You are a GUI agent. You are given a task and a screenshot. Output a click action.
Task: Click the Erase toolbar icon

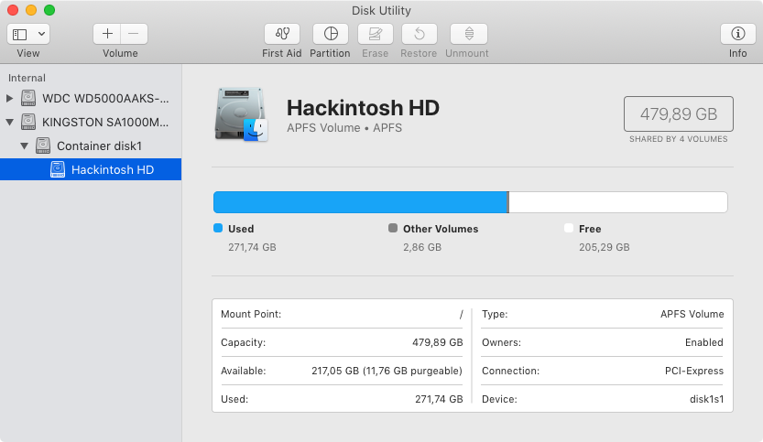point(376,34)
